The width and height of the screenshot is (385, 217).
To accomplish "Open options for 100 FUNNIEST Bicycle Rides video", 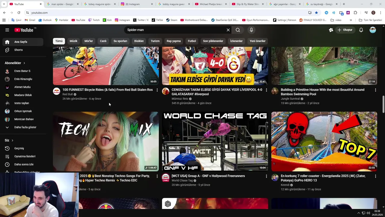I will [x=157, y=90].
